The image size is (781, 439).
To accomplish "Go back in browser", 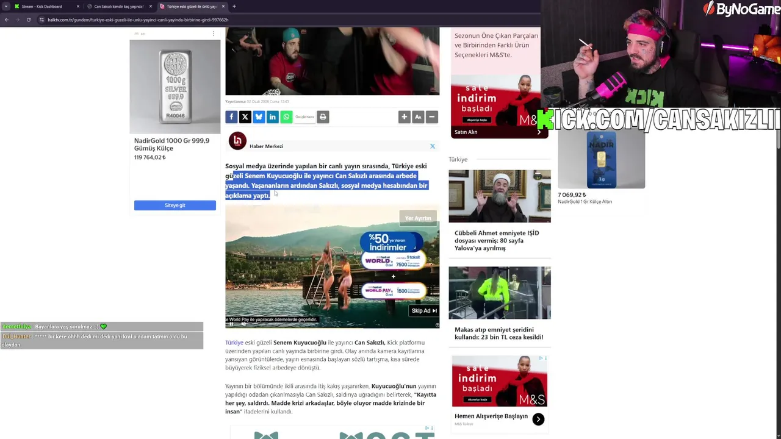I will (7, 20).
